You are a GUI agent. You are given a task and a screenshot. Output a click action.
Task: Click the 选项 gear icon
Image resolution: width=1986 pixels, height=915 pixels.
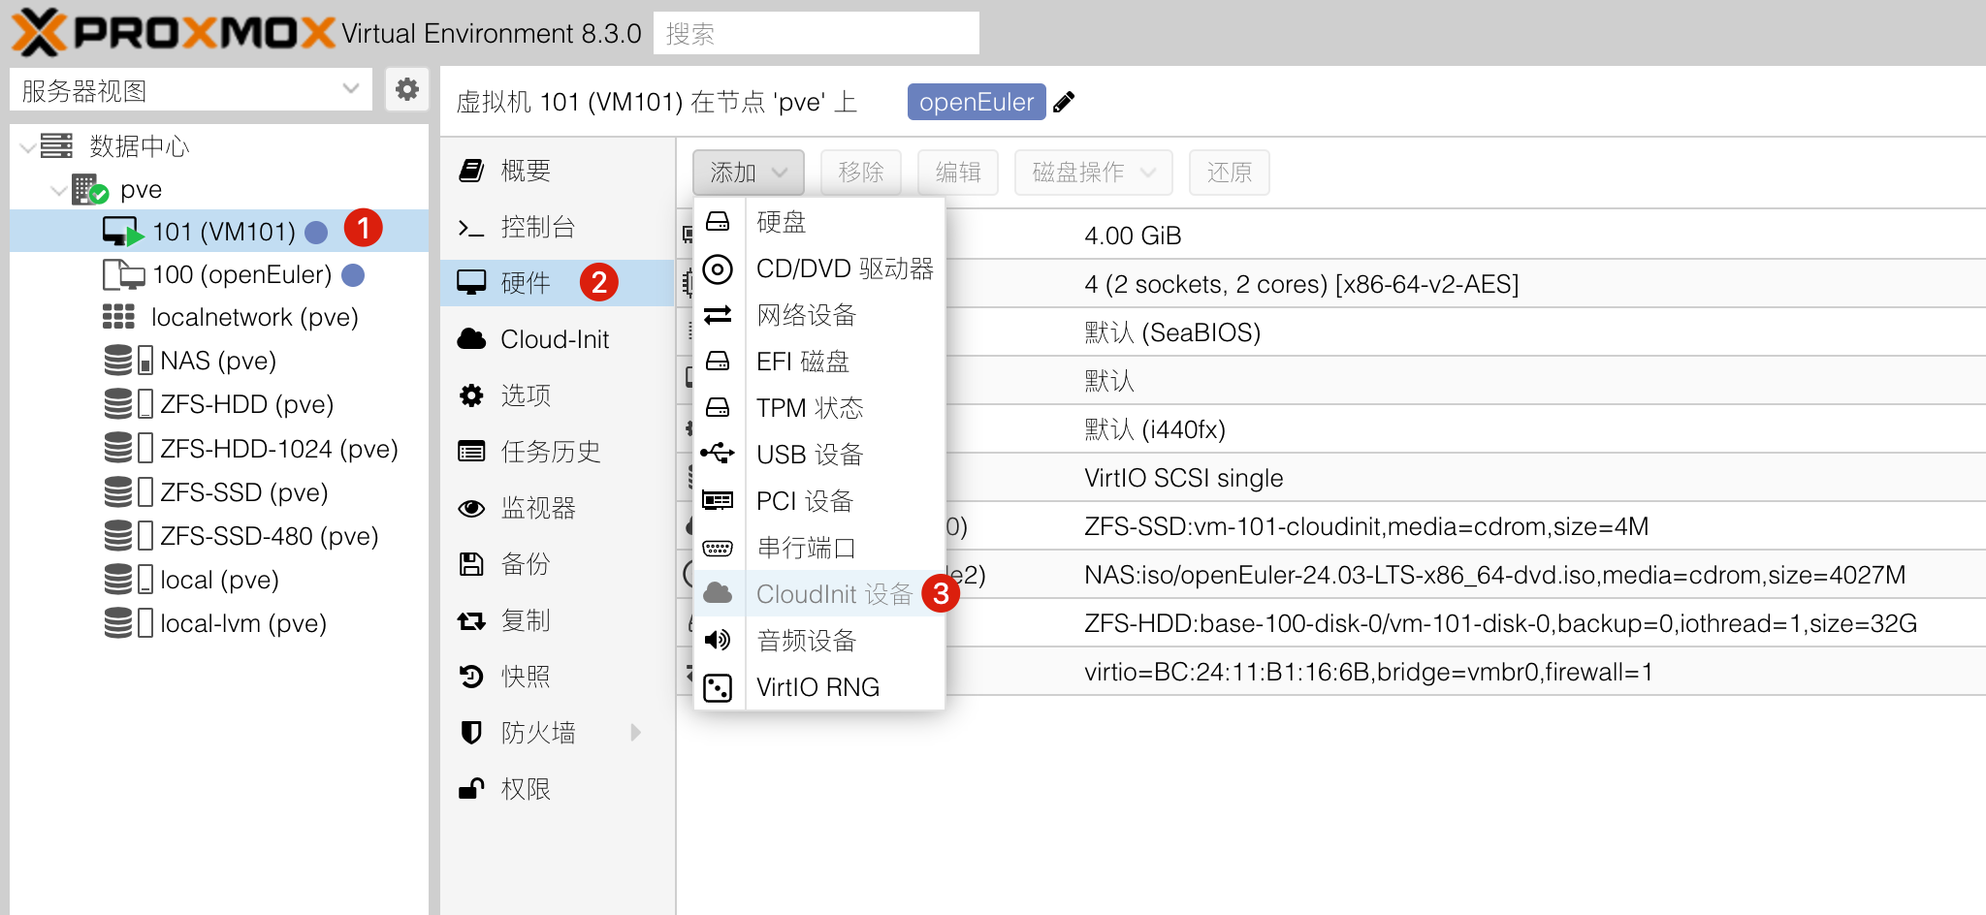coord(471,395)
